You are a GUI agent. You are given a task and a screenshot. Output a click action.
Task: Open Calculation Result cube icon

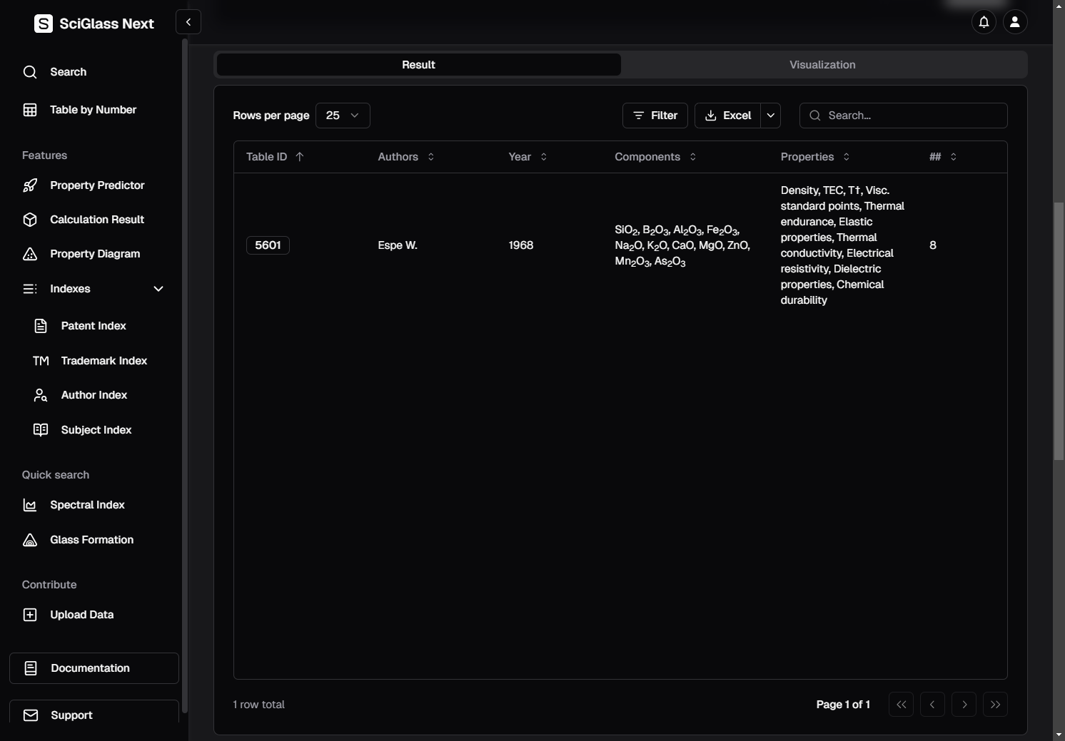(30, 220)
